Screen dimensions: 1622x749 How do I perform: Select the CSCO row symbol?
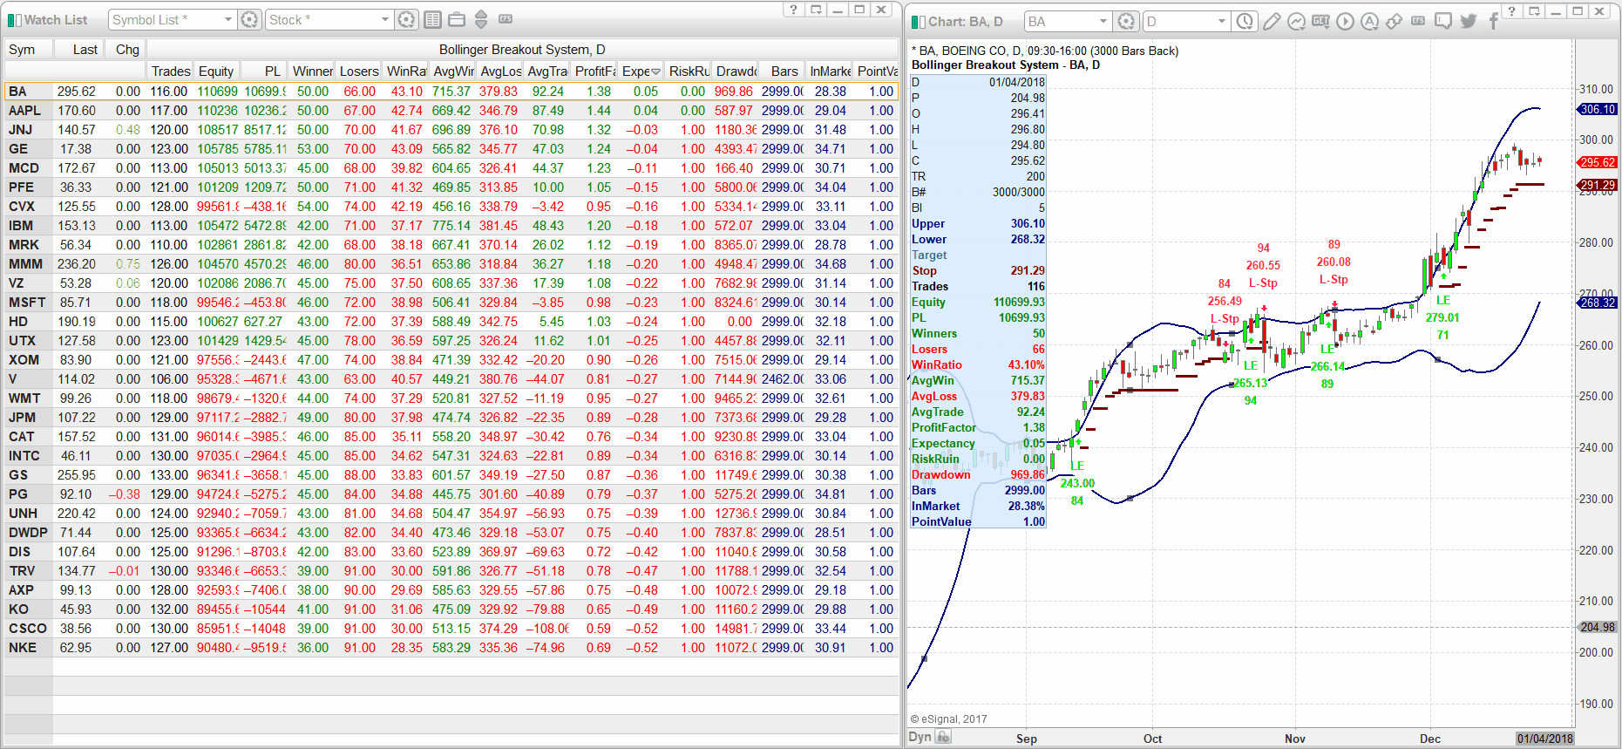tap(28, 629)
